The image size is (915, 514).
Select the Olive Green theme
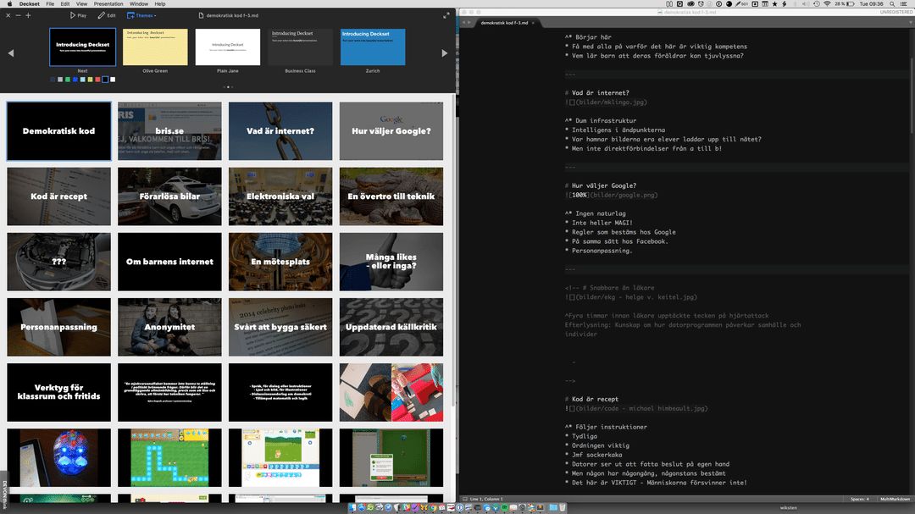coord(155,47)
